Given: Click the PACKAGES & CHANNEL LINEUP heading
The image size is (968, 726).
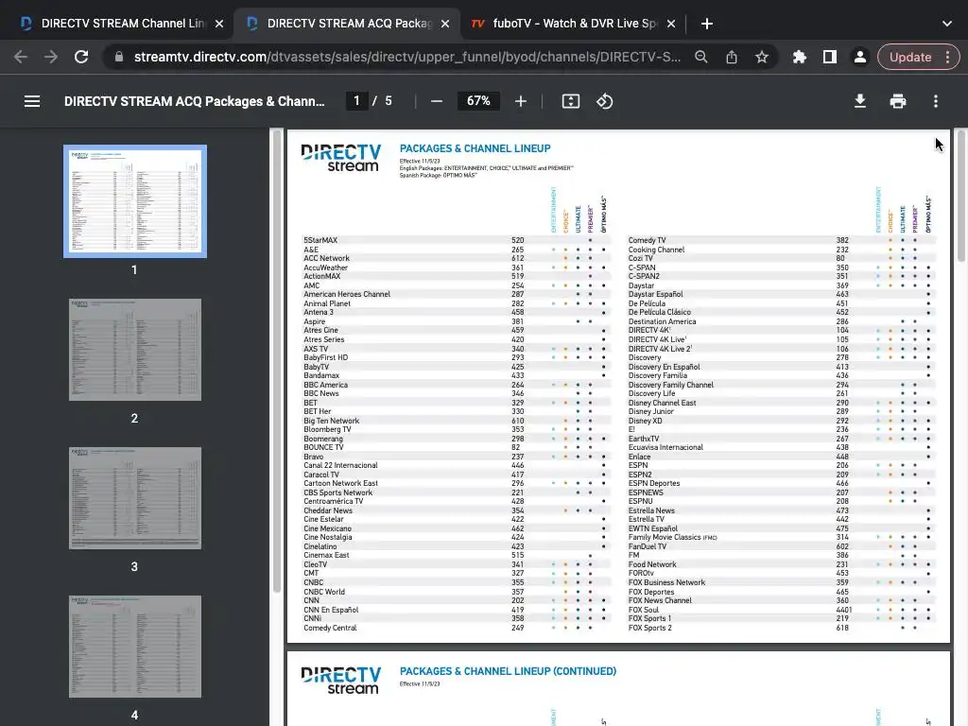Looking at the screenshot, I should 475,148.
